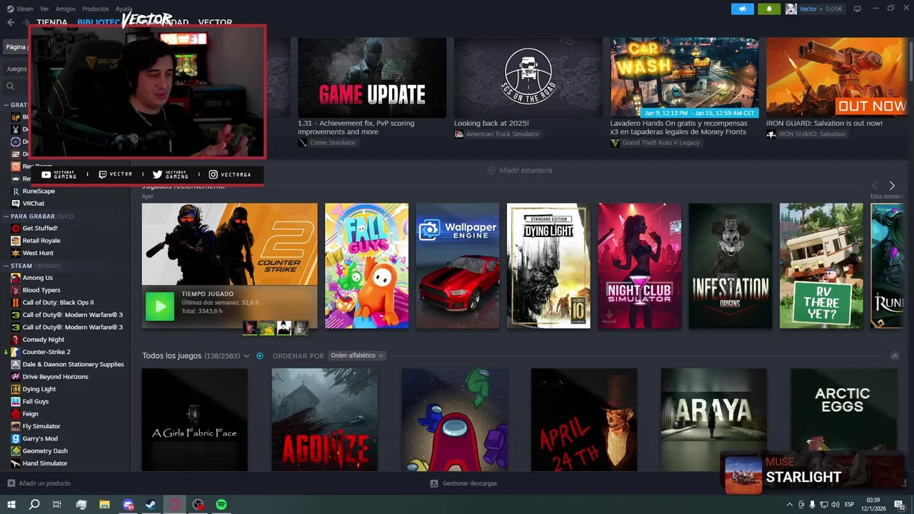The width and height of the screenshot is (914, 514).
Task: Open the RV There Yet? cover
Action: [821, 266]
